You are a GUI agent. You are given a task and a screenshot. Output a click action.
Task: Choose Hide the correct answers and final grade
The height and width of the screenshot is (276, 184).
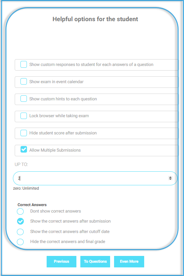coord(20,242)
